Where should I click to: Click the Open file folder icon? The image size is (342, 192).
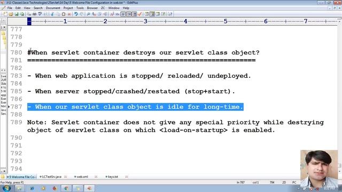click(x=11, y=14)
